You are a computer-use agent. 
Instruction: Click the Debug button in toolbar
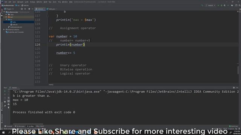coord(221,5)
